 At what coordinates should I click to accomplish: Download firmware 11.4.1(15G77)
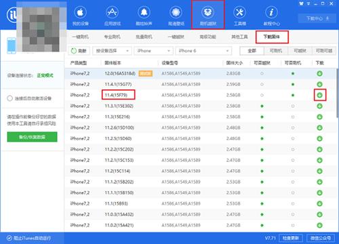point(319,84)
